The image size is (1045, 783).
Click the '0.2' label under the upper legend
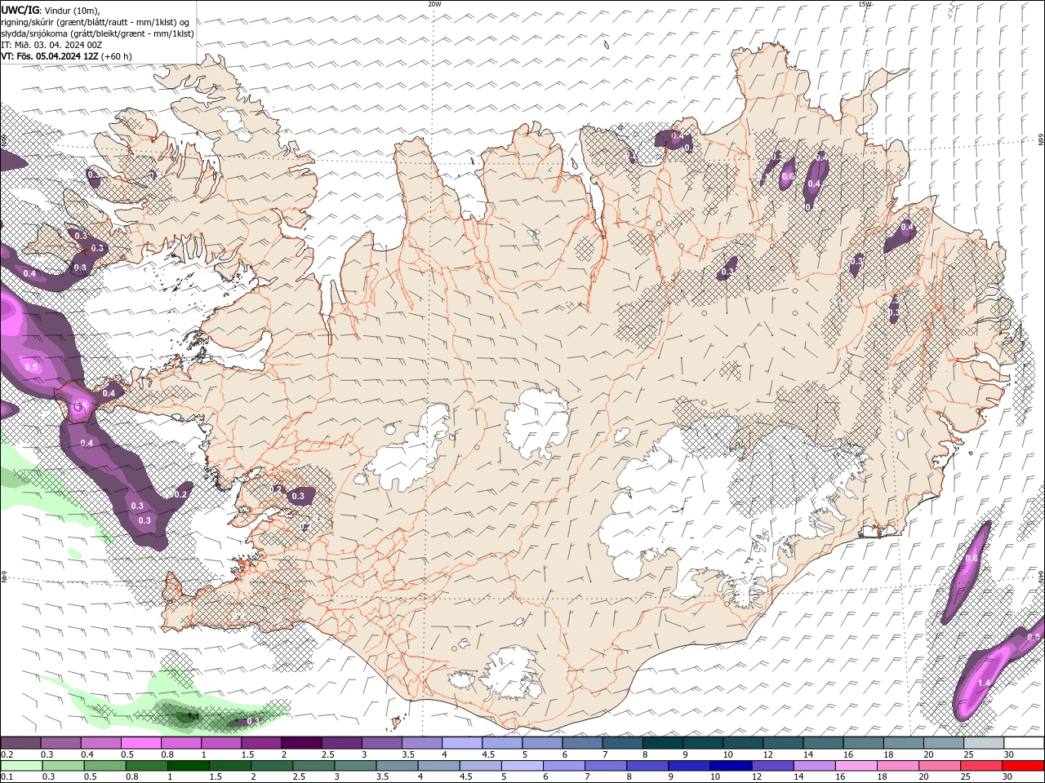click(7, 754)
